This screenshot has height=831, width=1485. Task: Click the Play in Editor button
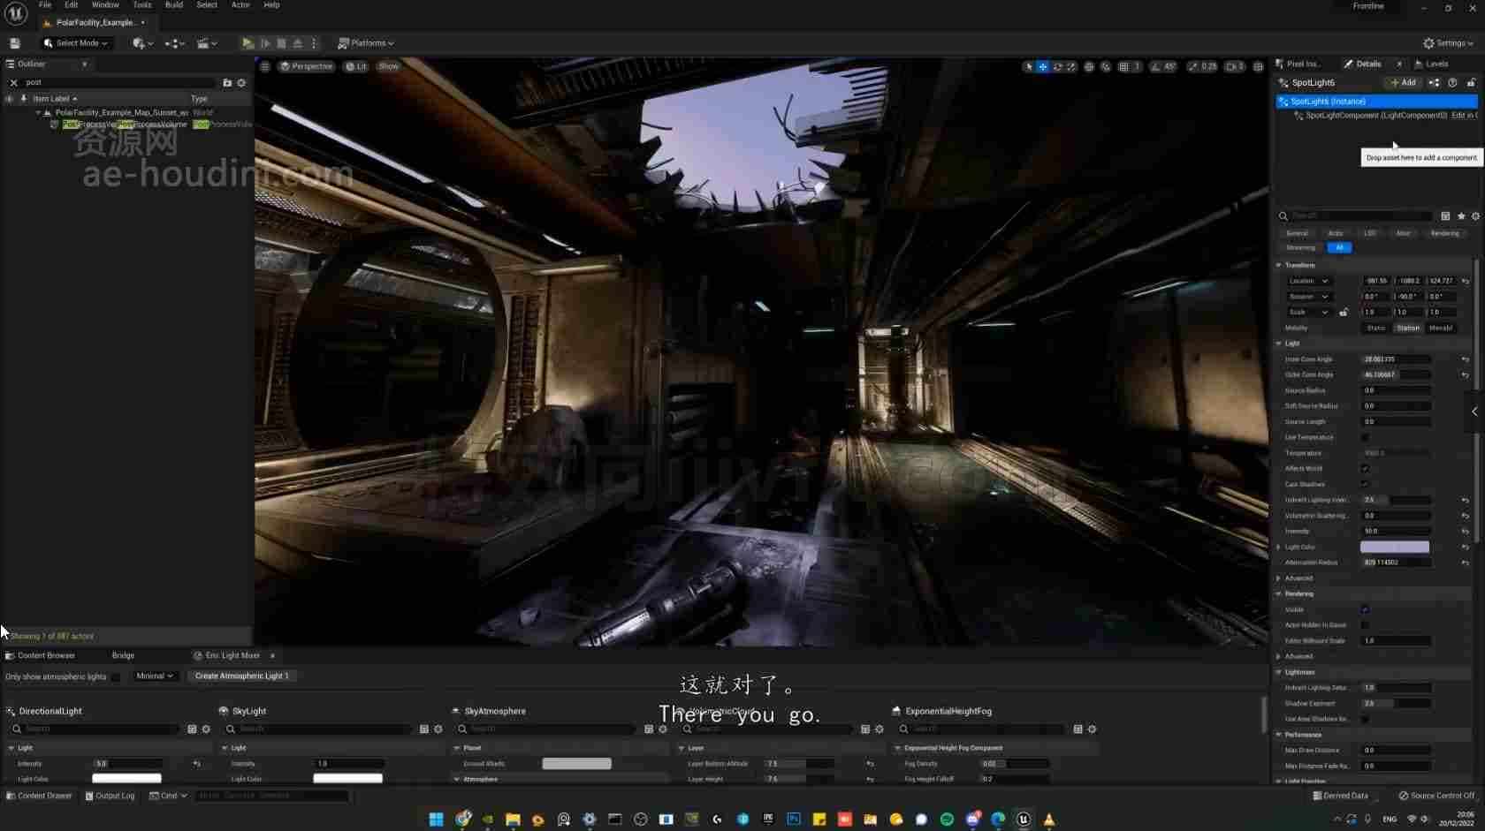(x=247, y=43)
